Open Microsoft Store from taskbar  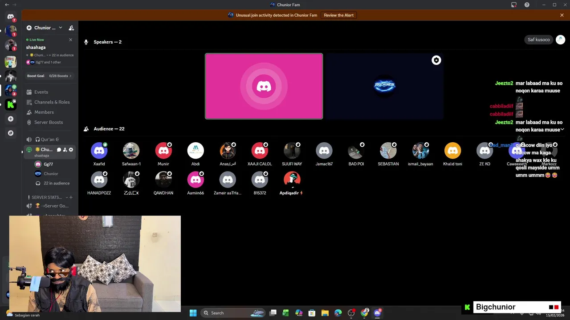312,313
